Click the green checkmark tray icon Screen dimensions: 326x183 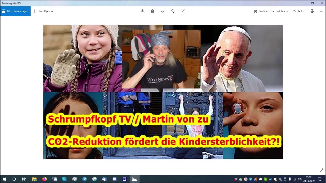tap(265, 179)
